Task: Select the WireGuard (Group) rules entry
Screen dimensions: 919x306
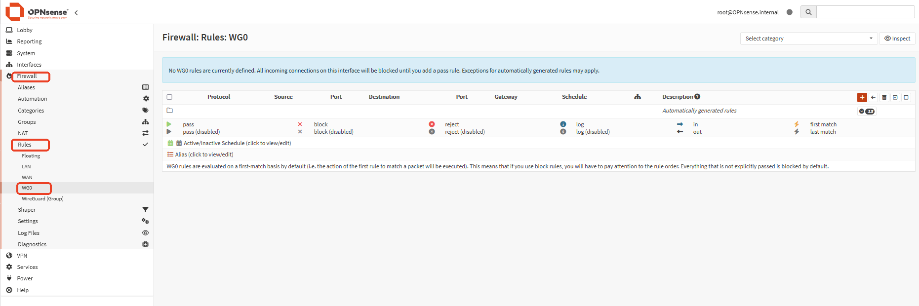Action: [42, 199]
